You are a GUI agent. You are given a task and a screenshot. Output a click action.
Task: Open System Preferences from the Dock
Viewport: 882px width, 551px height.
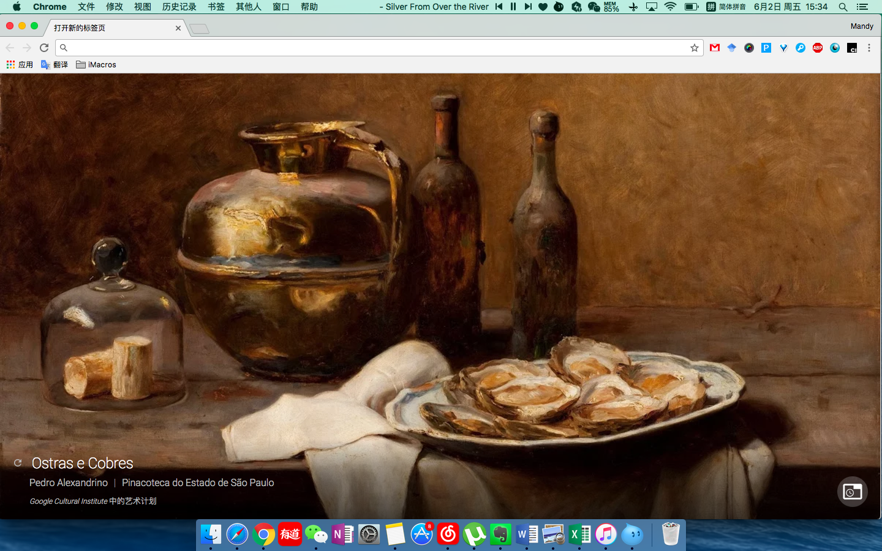tap(369, 534)
